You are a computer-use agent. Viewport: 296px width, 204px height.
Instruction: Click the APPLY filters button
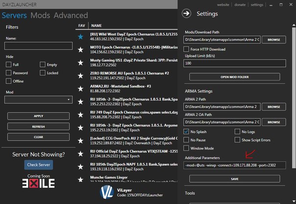(39, 116)
